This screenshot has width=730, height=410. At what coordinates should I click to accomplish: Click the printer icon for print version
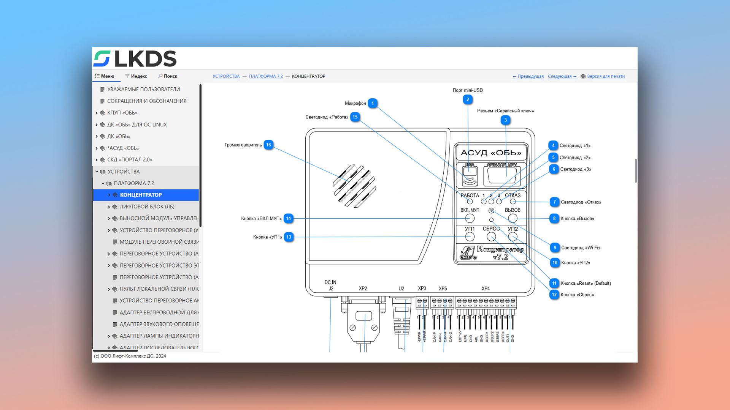click(x=583, y=76)
